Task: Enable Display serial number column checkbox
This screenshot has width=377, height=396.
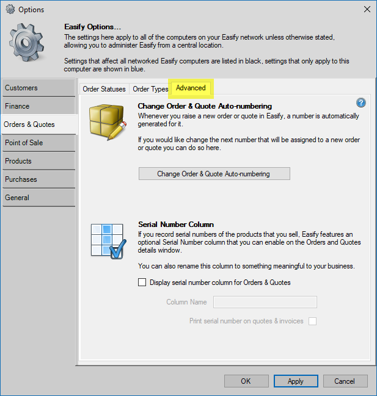Action: 142,283
